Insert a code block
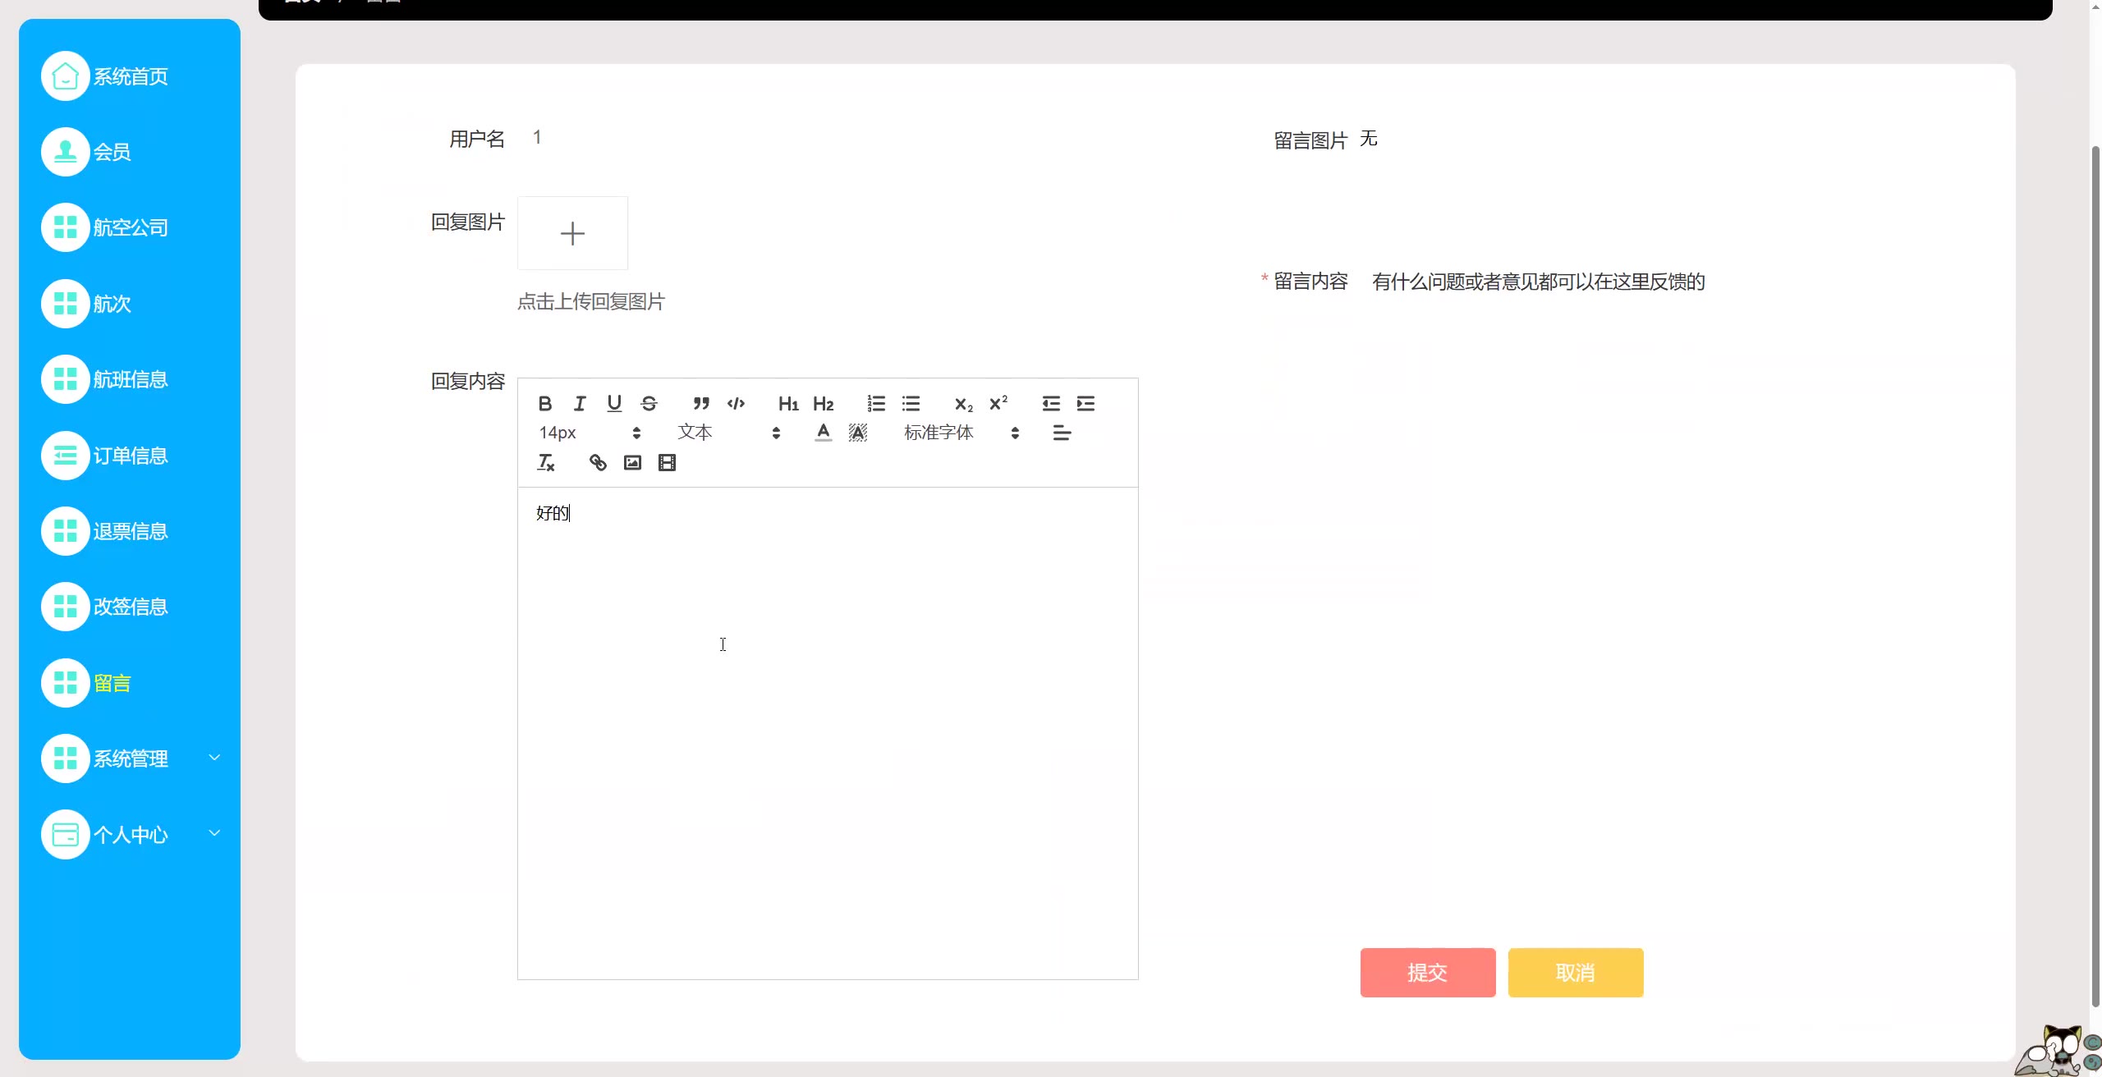This screenshot has height=1077, width=2102. pyautogui.click(x=736, y=403)
